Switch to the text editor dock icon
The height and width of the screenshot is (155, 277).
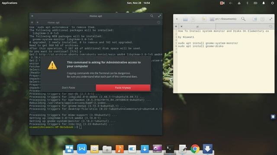click(x=183, y=149)
